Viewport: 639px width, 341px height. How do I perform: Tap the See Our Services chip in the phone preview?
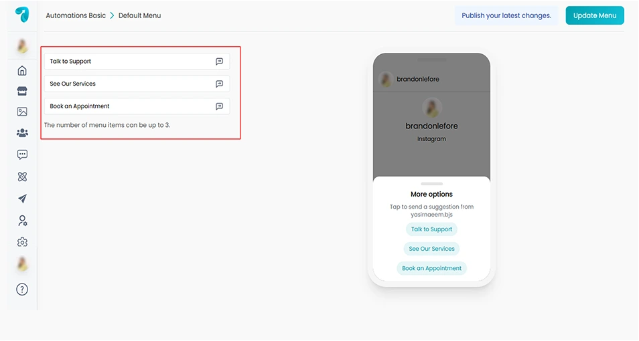coord(431,249)
